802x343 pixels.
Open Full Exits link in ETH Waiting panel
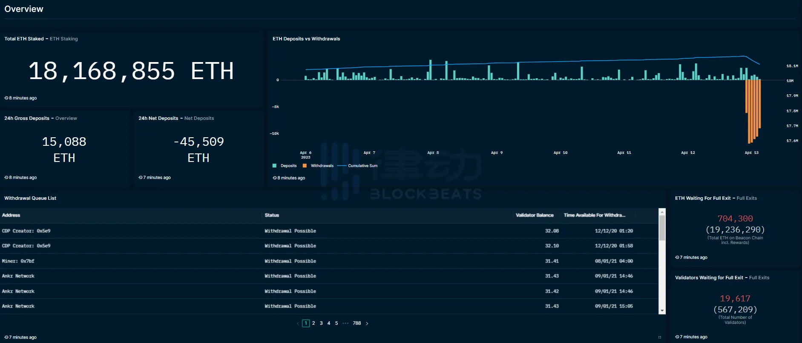click(x=747, y=198)
